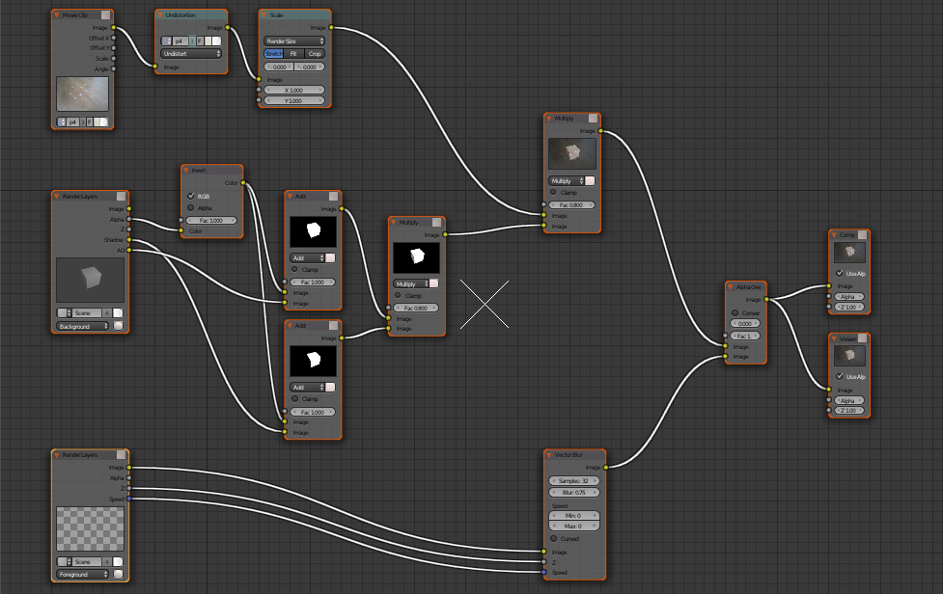Enable Clamp on the mask Multiply node

pos(398,295)
